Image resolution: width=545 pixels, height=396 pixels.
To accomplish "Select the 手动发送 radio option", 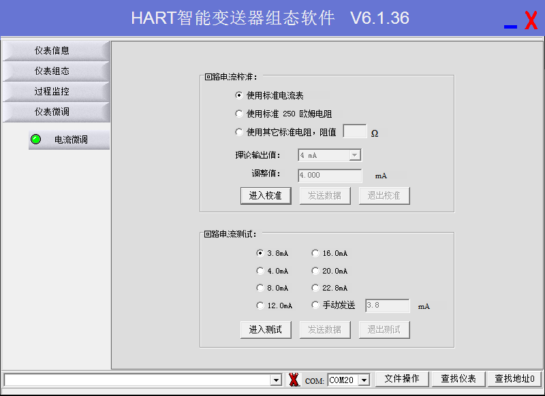I will (x=315, y=306).
